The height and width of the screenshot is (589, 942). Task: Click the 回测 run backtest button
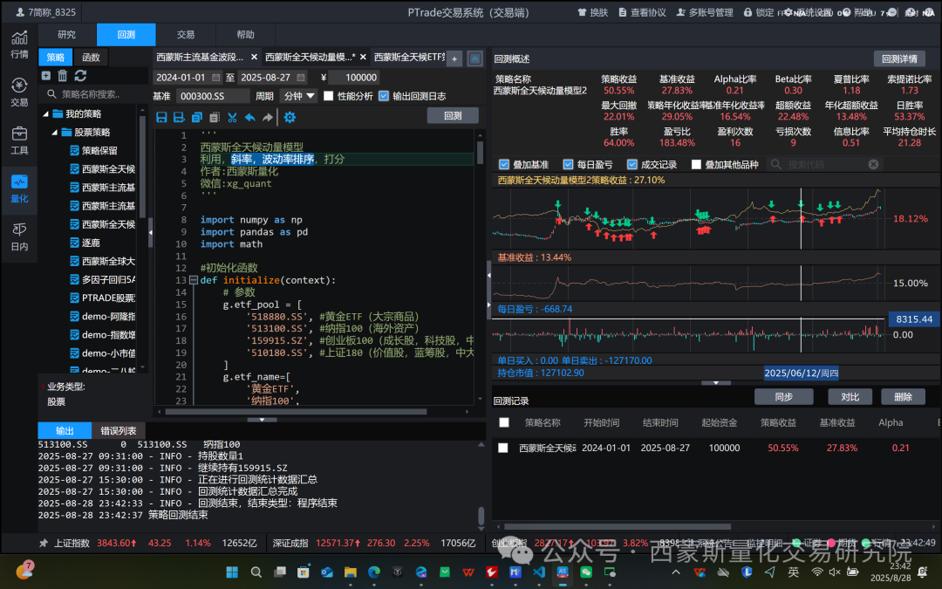click(x=453, y=115)
